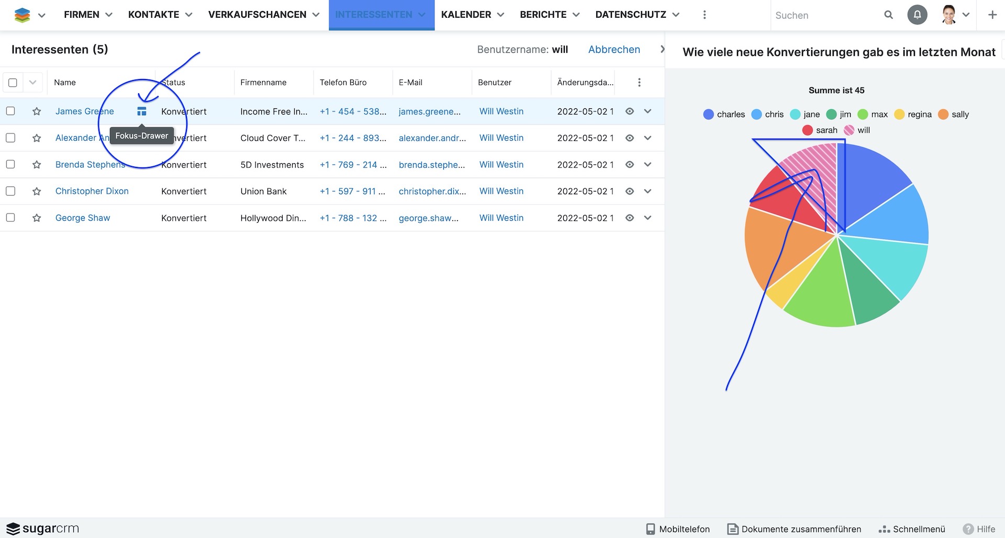Screen dimensions: 1005x538
Task: Click the SugarCRM cube logo
Action: pos(22,15)
